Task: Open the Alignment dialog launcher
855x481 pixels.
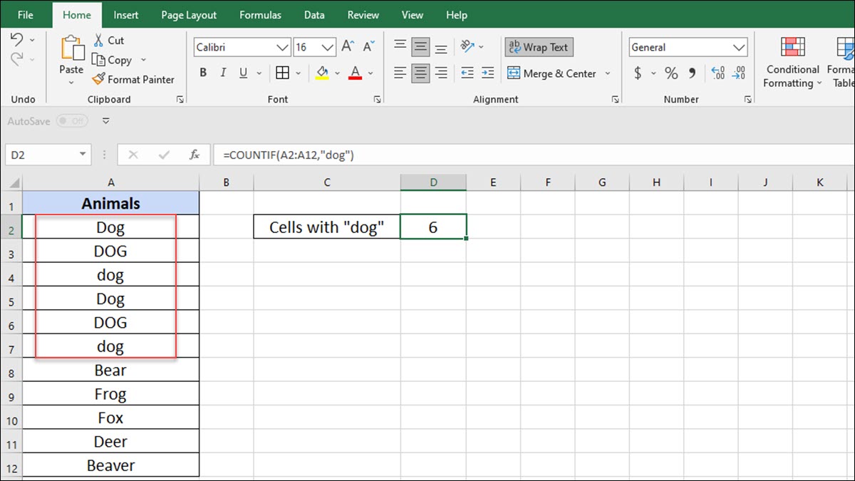Action: (614, 100)
